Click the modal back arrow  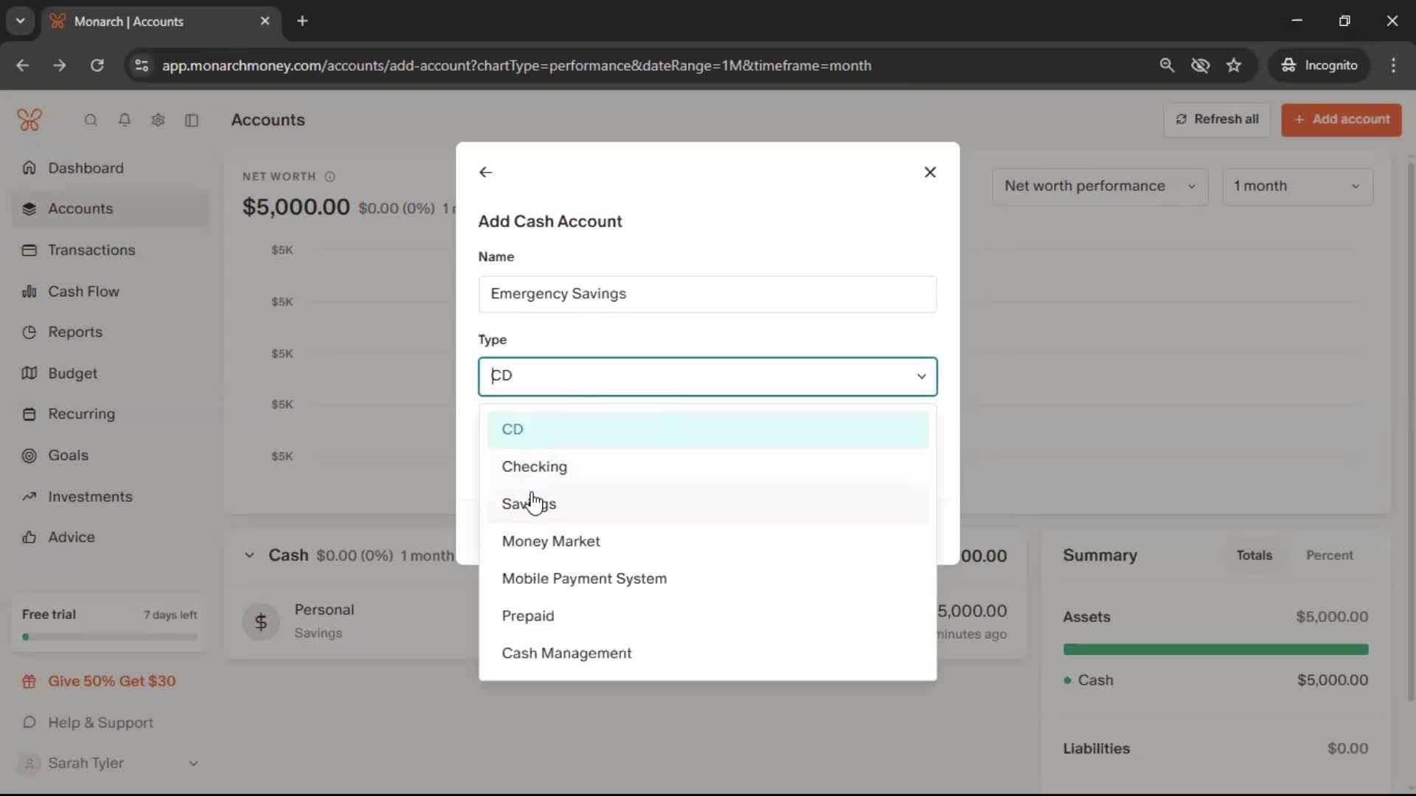coord(485,172)
